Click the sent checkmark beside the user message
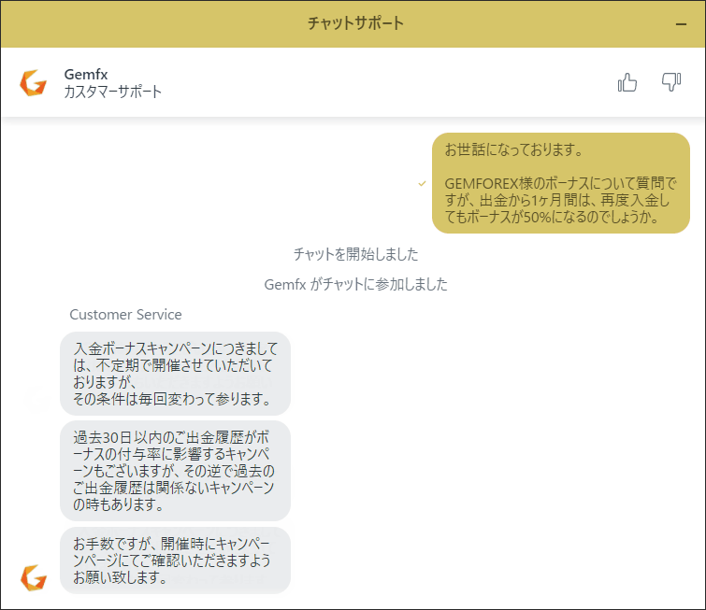706x610 pixels. point(422,183)
